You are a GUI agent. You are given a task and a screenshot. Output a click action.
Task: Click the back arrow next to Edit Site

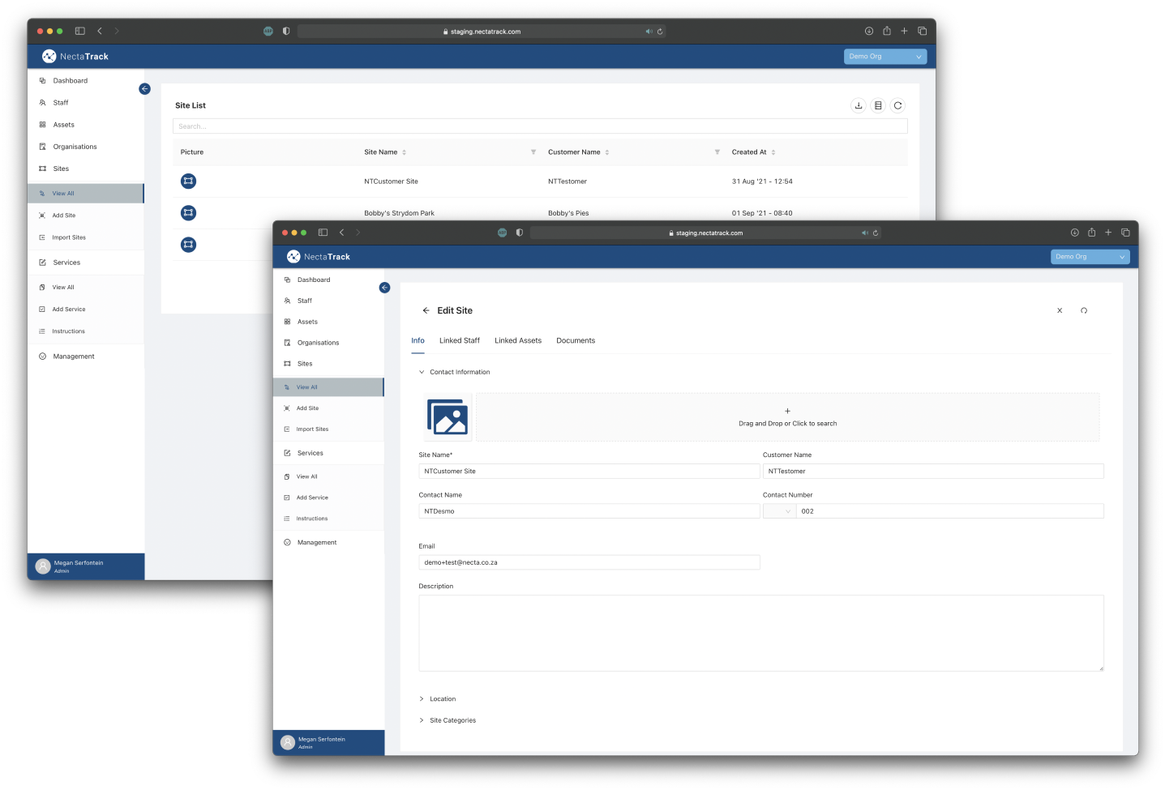(x=426, y=310)
